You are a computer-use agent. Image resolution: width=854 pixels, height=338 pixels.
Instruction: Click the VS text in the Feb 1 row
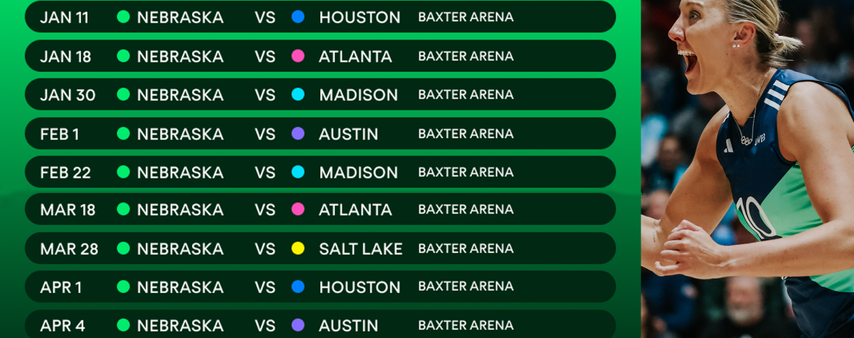point(265,134)
